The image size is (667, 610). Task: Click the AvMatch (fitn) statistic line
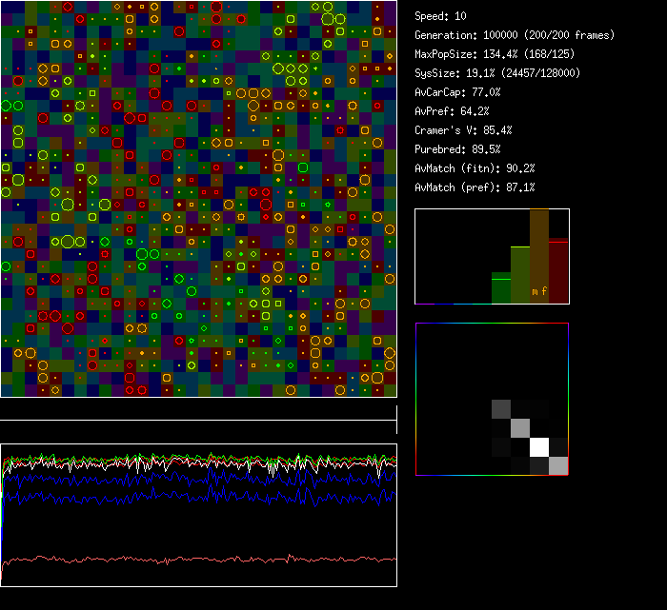[x=475, y=168]
